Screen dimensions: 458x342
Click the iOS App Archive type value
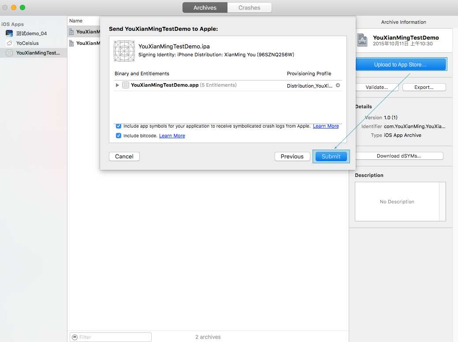[x=402, y=135]
